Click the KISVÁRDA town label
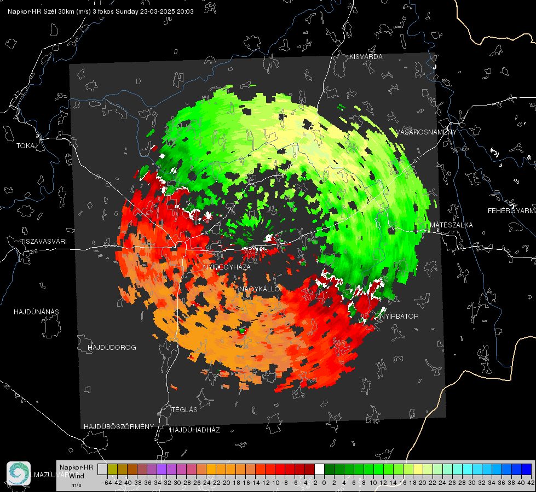 [x=366, y=57]
